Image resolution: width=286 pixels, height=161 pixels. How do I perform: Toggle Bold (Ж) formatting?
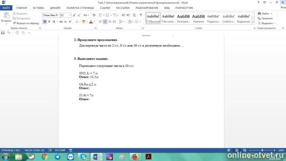[45, 22]
